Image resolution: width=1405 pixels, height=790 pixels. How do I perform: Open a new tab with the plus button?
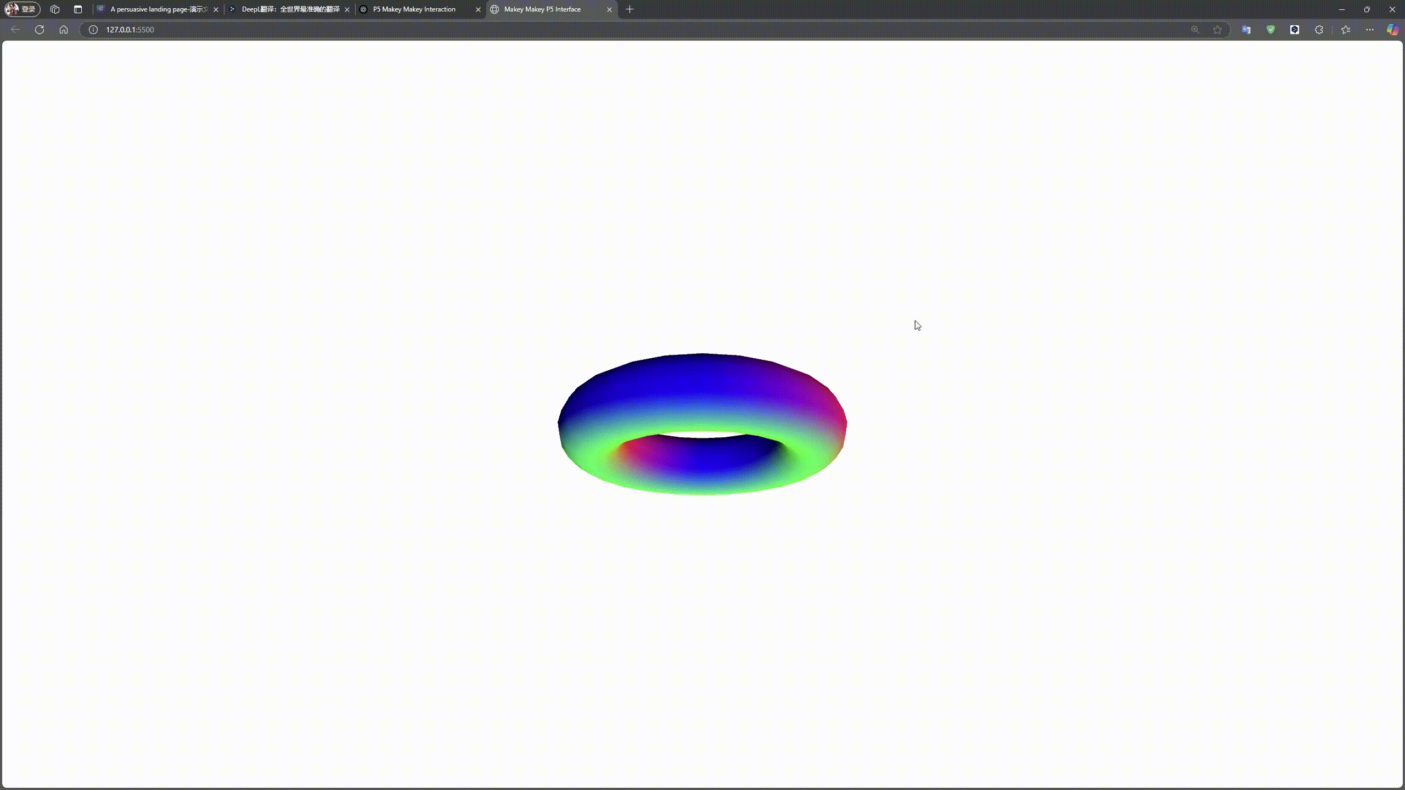(x=629, y=9)
